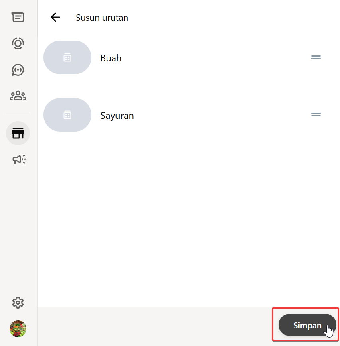Click the Sayuran collection thumbnail placeholder
The image size is (340, 346).
click(67, 115)
